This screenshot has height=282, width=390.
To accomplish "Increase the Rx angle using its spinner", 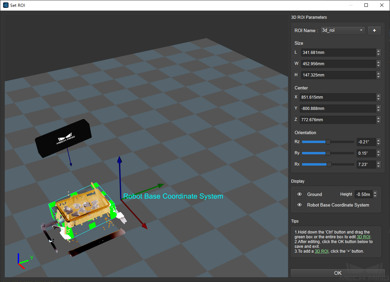I will (378, 163).
